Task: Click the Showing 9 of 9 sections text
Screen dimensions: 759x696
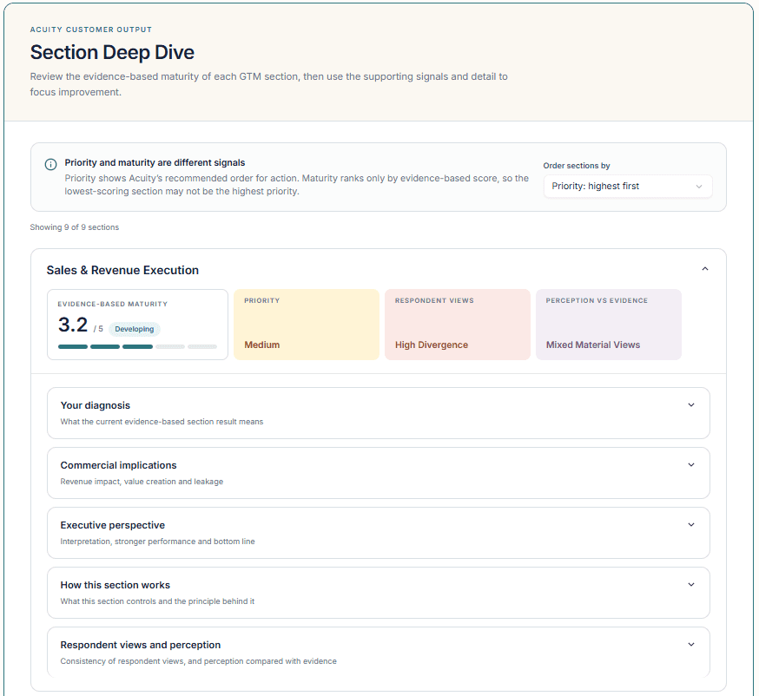Action: (74, 227)
